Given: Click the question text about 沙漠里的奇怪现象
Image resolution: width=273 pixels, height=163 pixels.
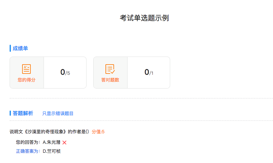Looking at the screenshot, I should 49,132.
